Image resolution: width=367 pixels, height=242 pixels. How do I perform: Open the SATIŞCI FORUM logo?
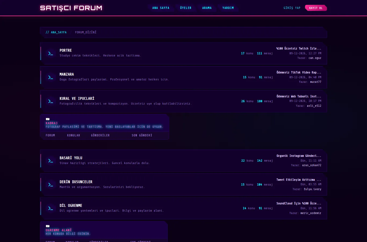(71, 8)
